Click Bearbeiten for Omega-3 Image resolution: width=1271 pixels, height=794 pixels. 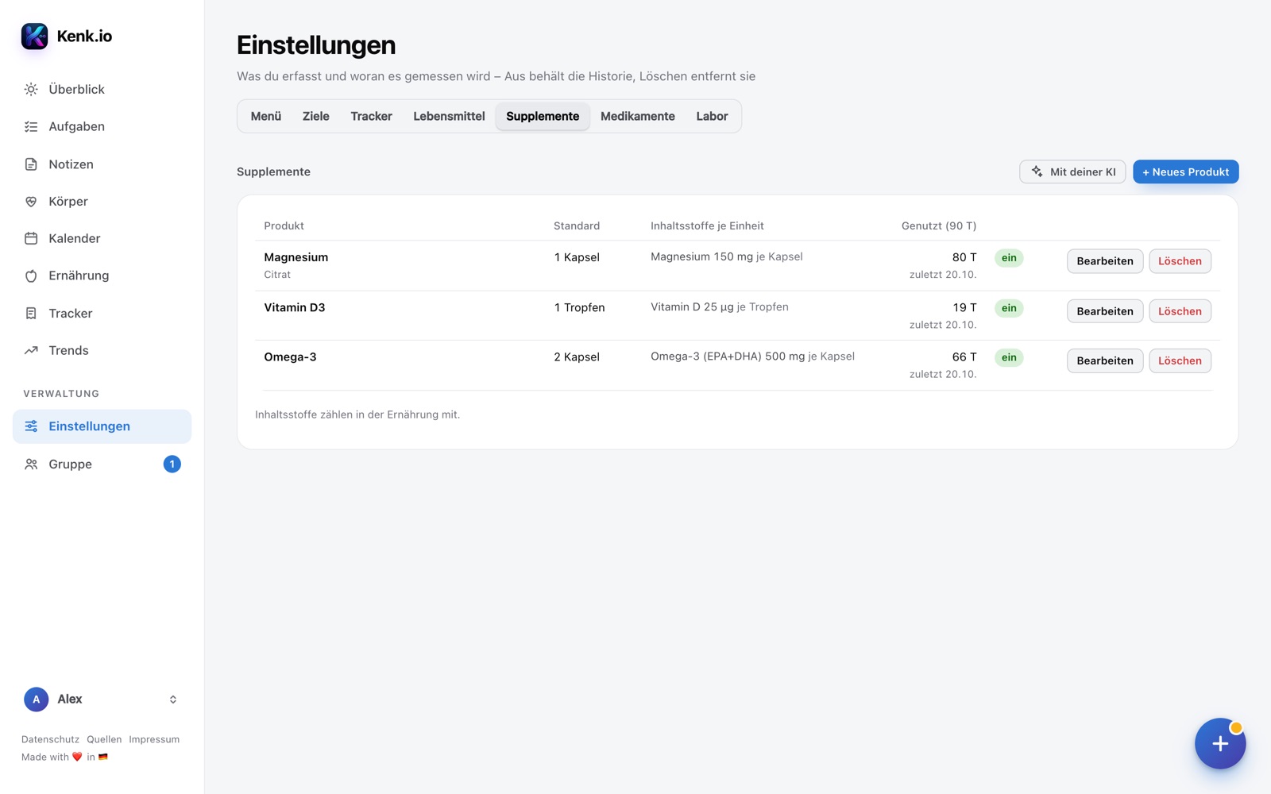(1105, 360)
